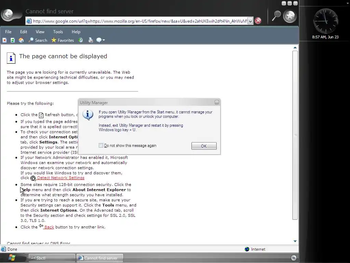The width and height of the screenshot is (350, 263).
Task: Click the info icon in Utility Manager dialog
Action: tap(88, 115)
